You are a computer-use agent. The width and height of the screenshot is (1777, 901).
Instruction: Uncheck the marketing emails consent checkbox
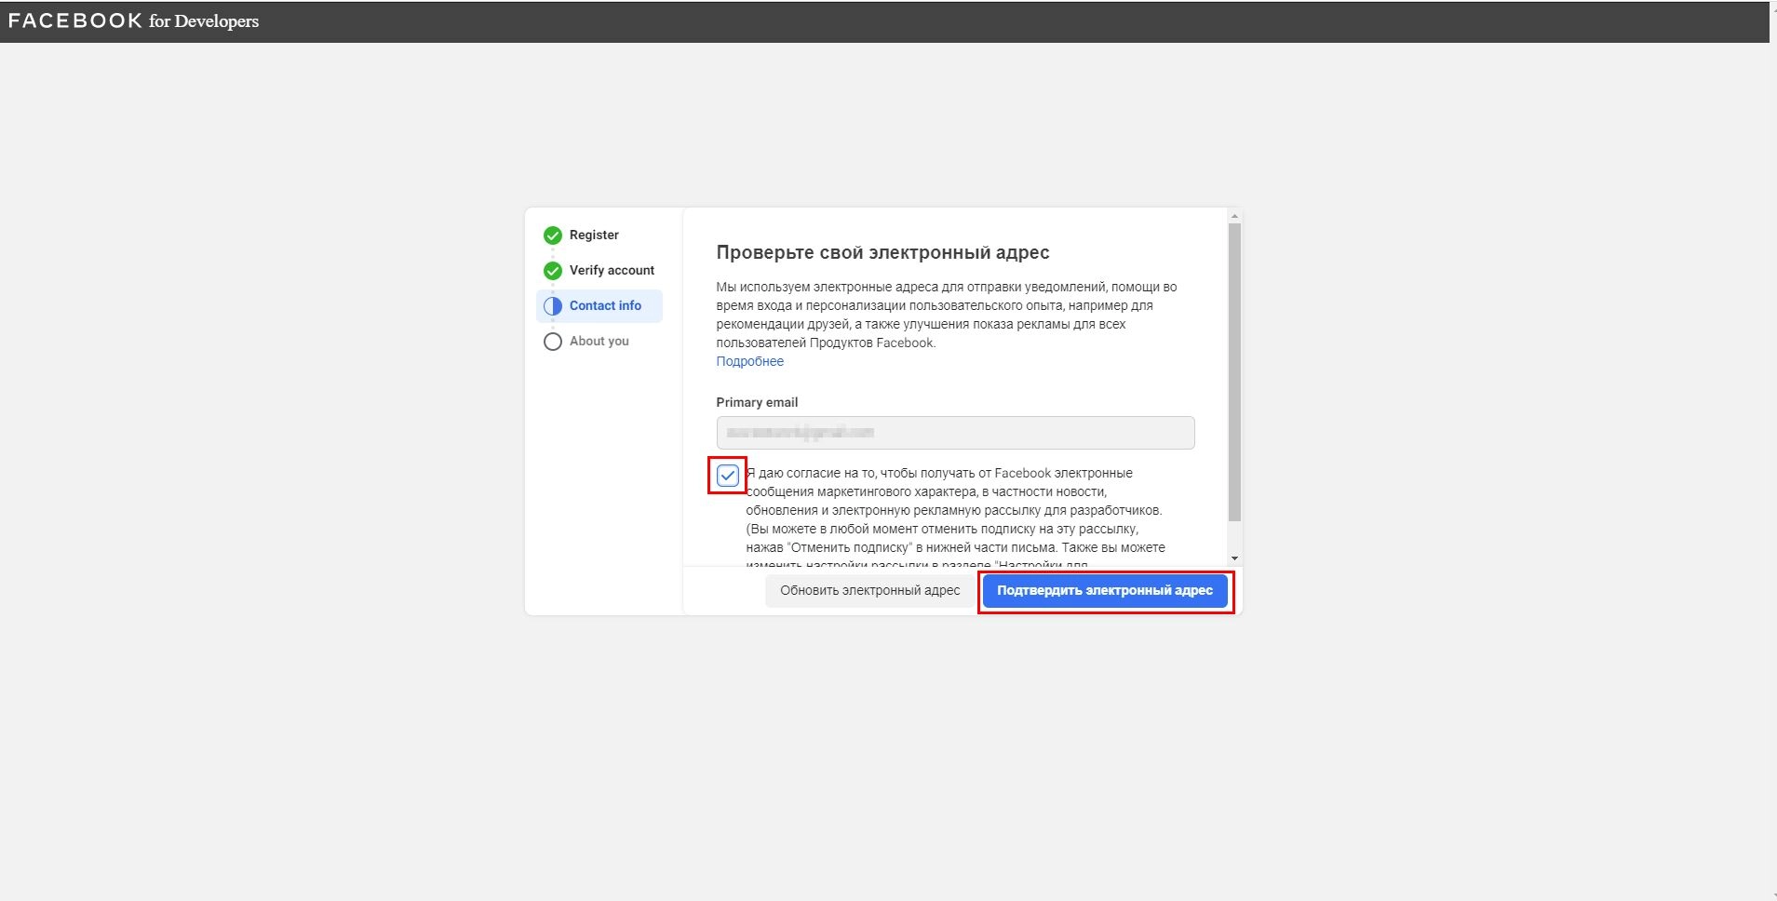tap(728, 476)
